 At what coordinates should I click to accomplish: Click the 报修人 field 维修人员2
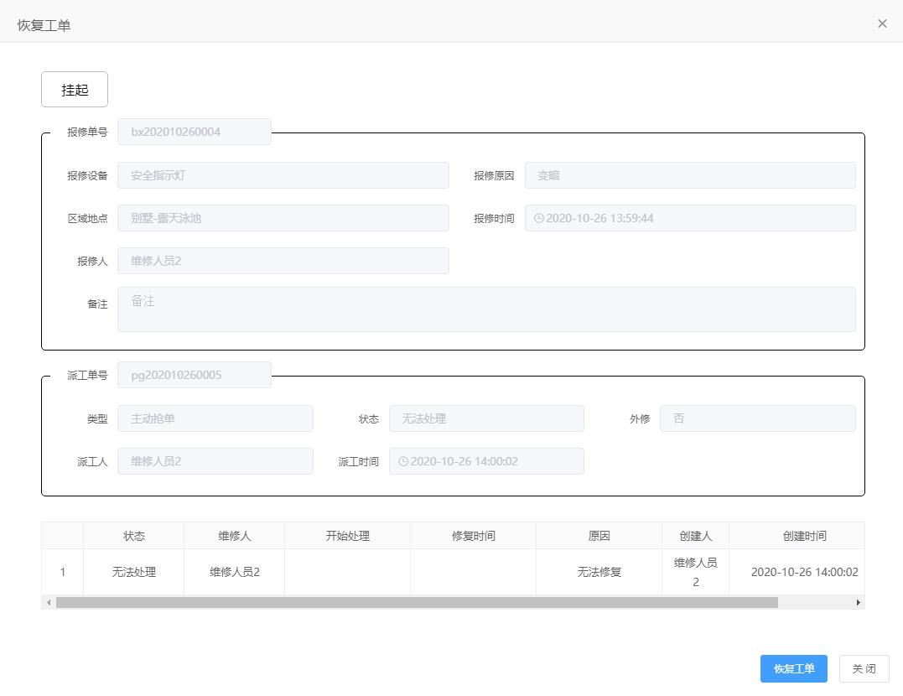tap(283, 261)
